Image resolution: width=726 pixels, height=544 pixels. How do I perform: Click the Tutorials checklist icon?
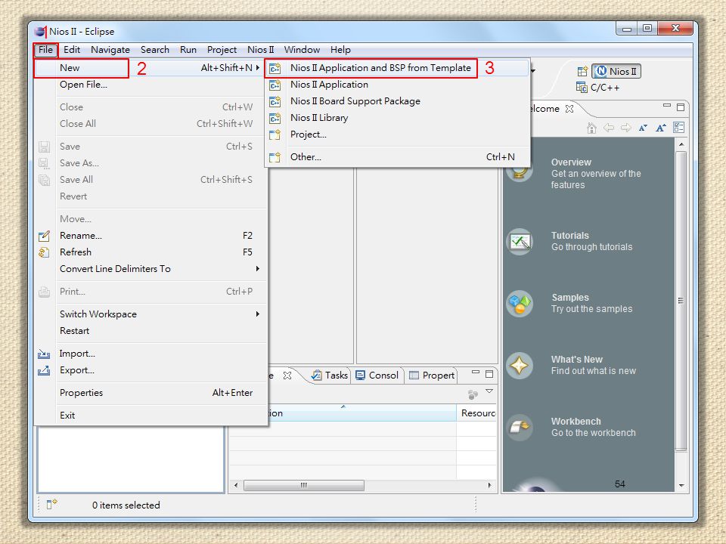pyautogui.click(x=520, y=242)
